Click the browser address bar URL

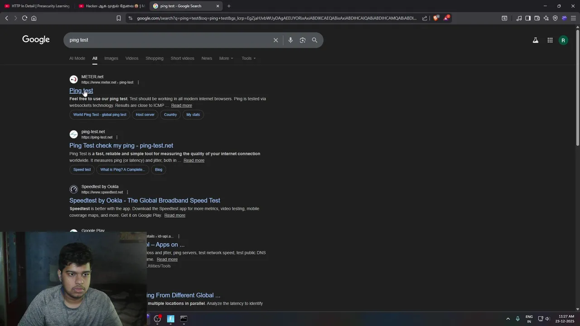(276, 18)
